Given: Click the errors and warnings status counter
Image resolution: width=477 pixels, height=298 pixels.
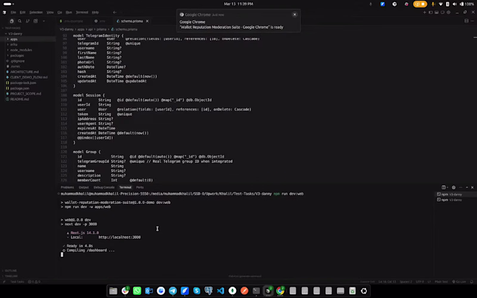Looking at the screenshot, I should pos(34,281).
